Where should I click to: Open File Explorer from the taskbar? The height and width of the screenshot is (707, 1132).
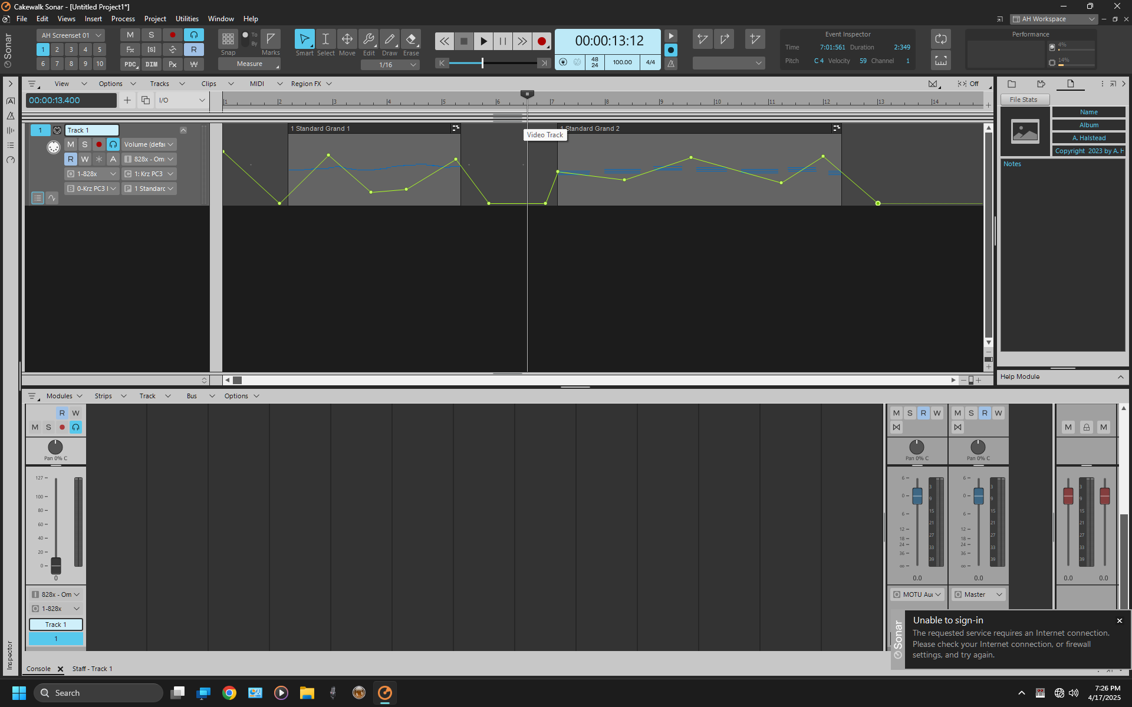pyautogui.click(x=307, y=693)
